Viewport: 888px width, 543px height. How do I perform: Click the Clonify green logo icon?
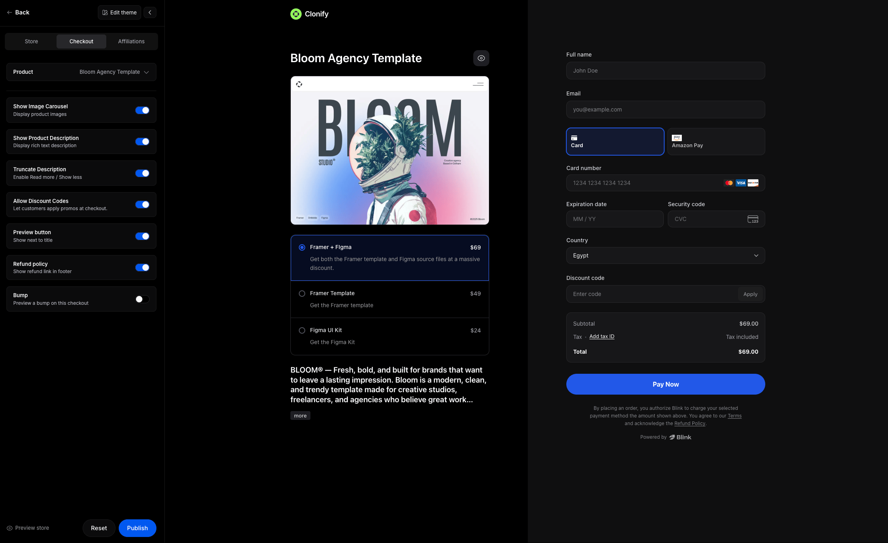[296, 14]
